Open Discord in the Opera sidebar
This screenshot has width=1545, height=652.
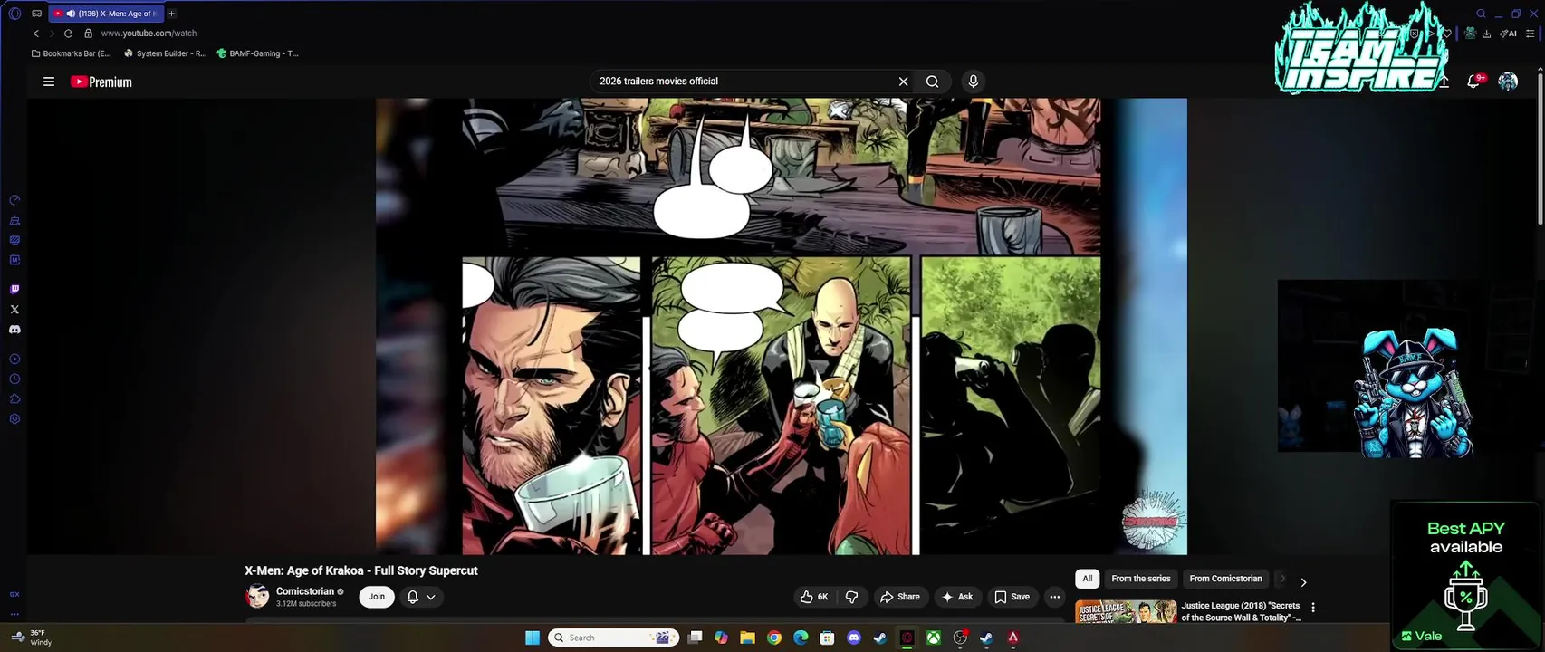14,330
